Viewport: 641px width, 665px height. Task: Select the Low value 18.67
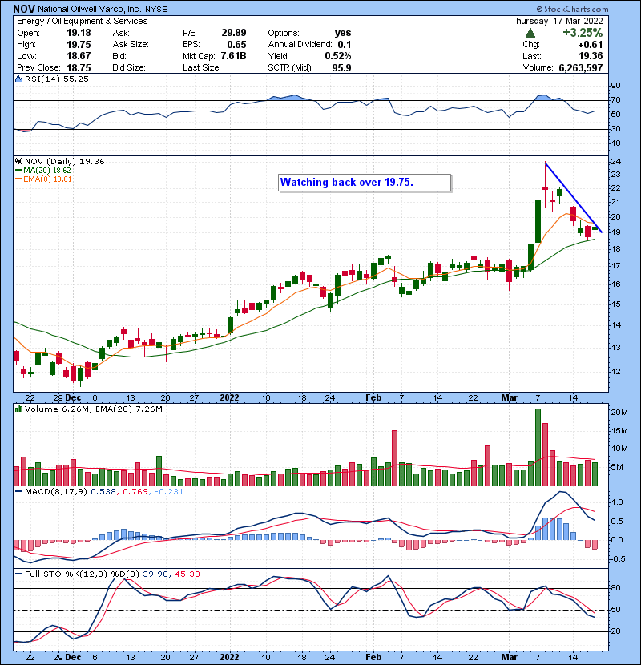[79, 56]
